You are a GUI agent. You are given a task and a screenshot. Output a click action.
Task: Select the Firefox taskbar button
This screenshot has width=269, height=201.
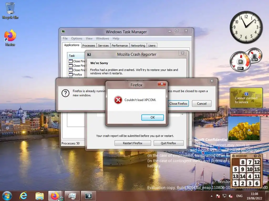click(x=55, y=196)
